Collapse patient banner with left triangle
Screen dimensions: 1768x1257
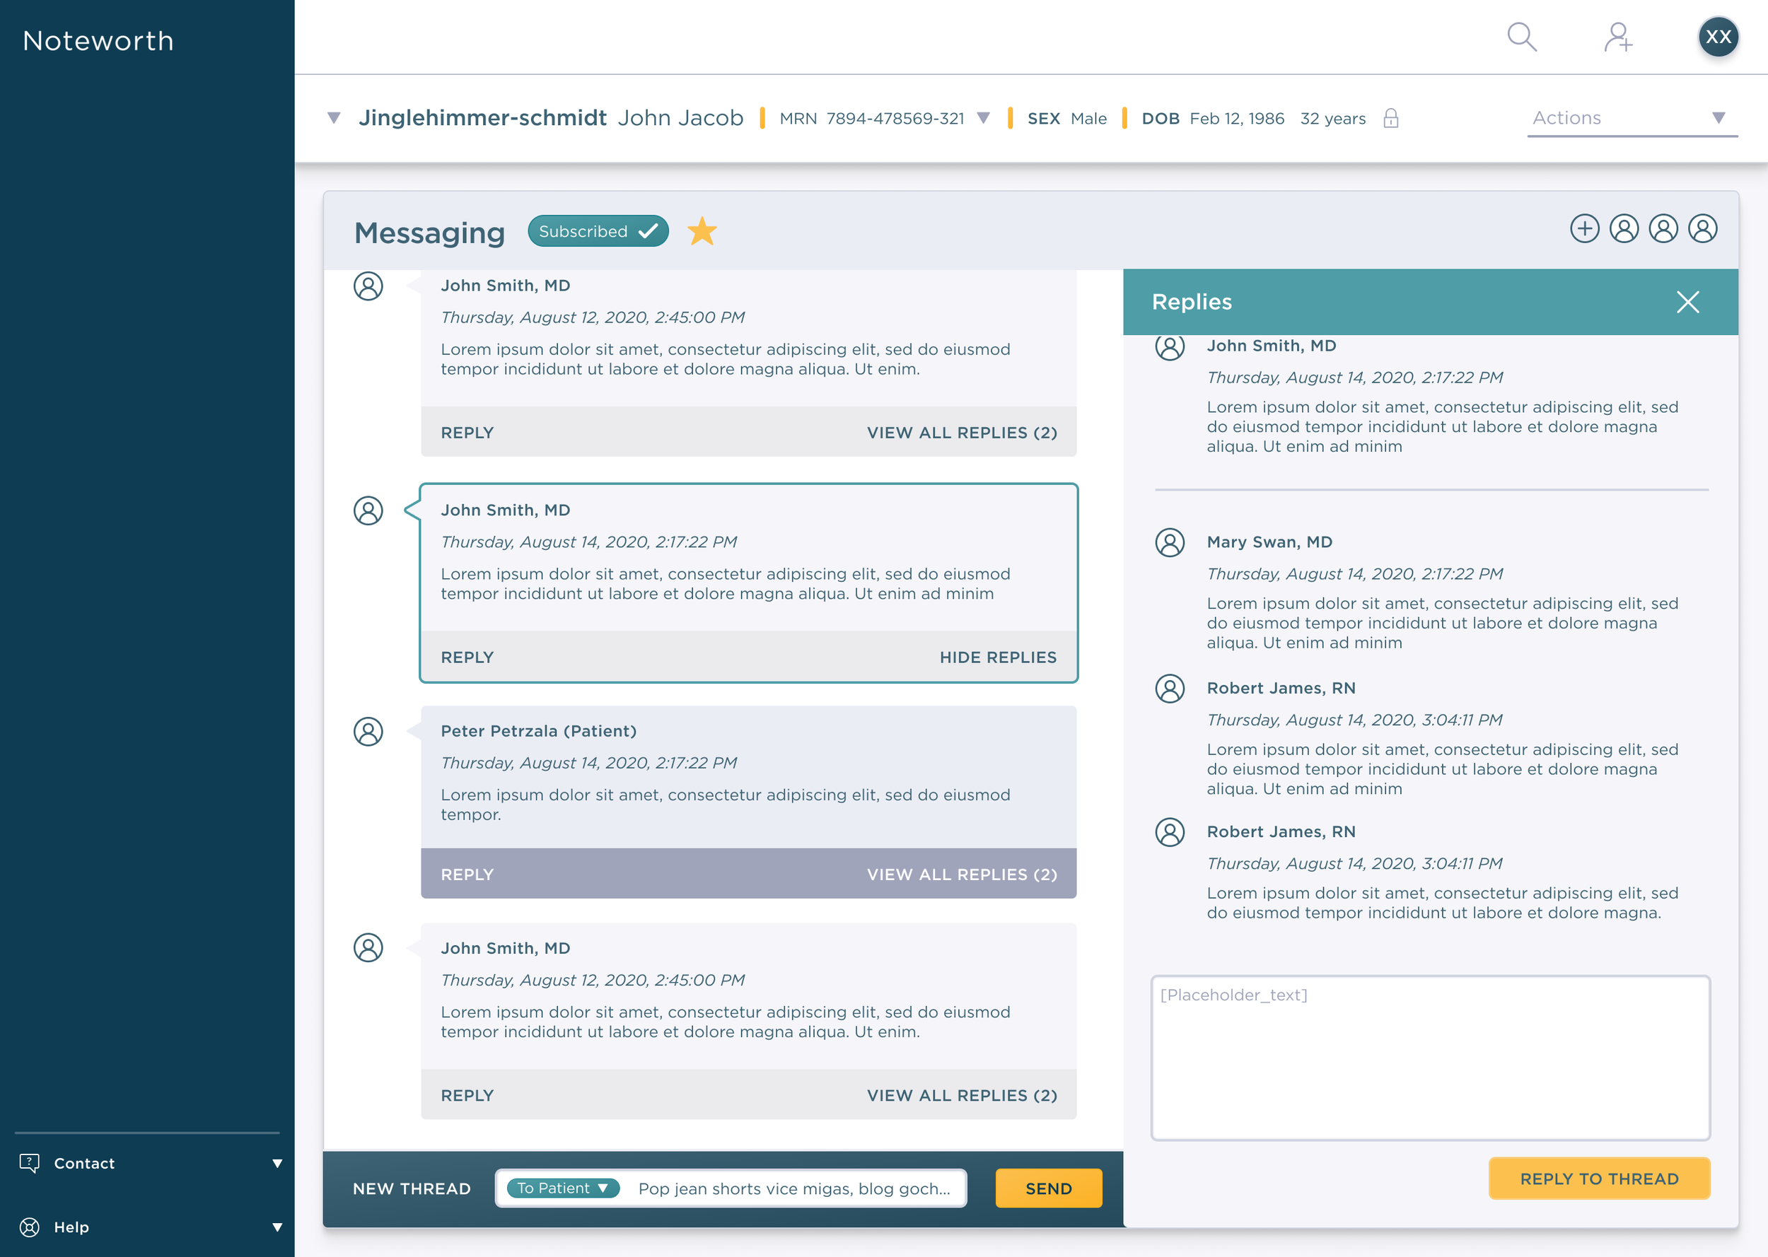click(x=334, y=117)
